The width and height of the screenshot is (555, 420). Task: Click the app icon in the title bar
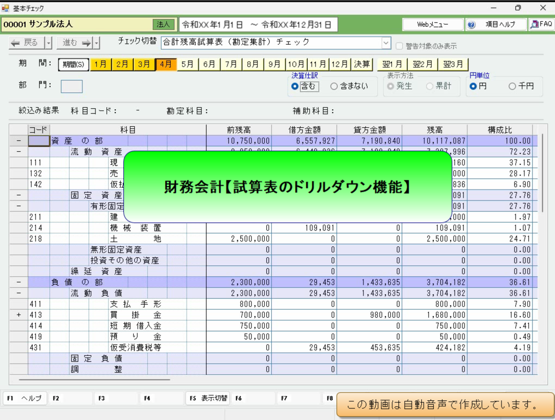click(5, 8)
